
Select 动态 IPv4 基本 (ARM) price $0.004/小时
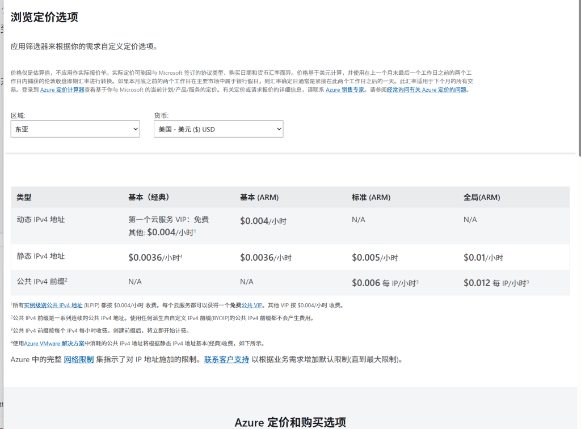pos(263,221)
